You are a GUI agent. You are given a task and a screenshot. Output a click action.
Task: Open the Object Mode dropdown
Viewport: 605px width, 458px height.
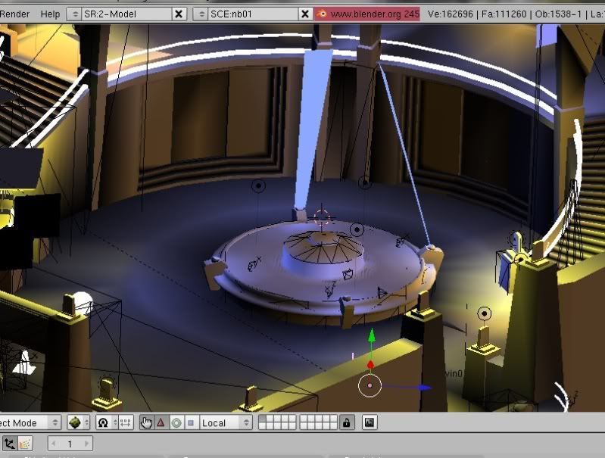(x=30, y=423)
